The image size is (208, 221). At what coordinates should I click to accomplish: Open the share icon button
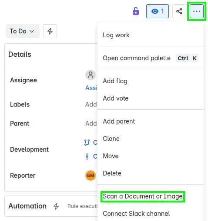(x=179, y=11)
